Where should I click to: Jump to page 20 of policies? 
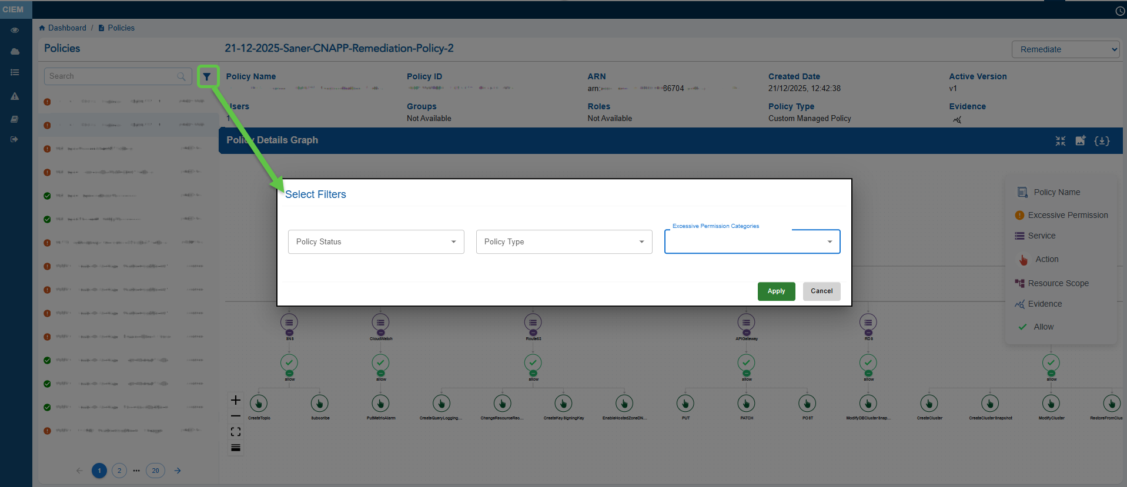(x=155, y=471)
